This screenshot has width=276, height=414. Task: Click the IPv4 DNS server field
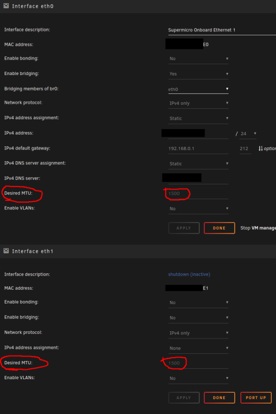click(198, 179)
